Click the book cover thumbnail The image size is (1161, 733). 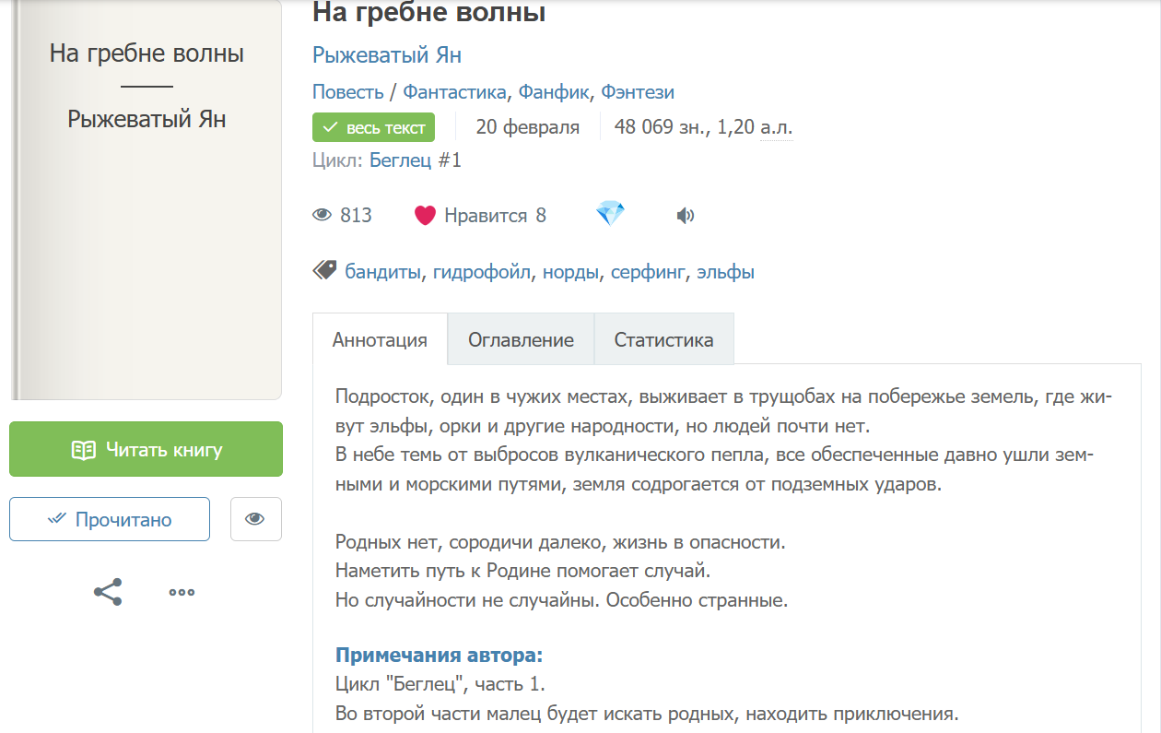point(146,198)
